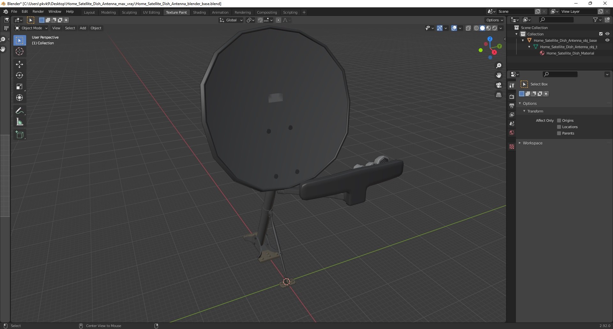Open the Active Tool properties tab

pos(512,85)
